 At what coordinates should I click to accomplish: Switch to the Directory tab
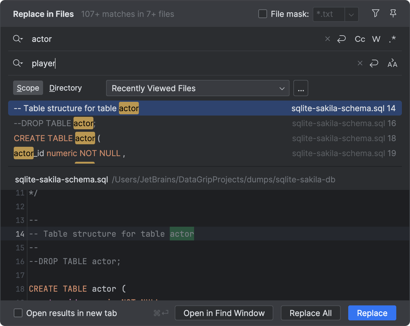66,88
